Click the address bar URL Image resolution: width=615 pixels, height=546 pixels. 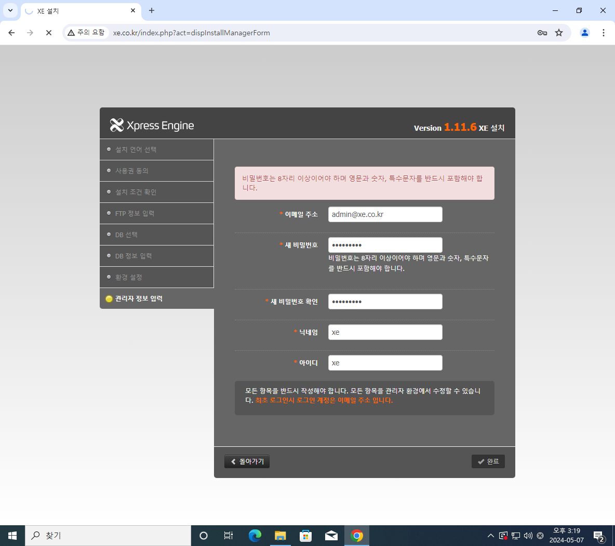191,33
